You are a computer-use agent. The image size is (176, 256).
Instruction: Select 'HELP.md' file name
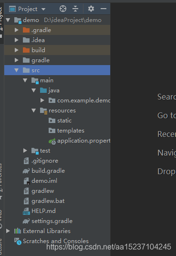click(43, 211)
